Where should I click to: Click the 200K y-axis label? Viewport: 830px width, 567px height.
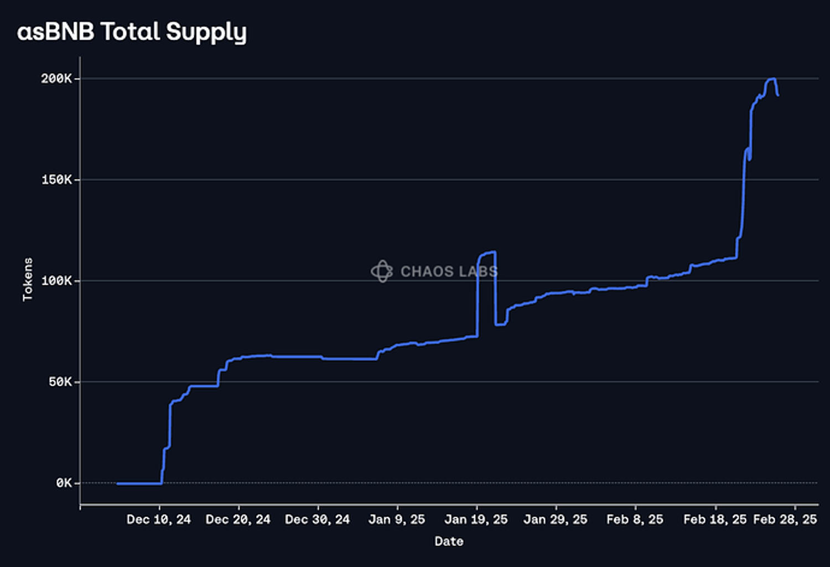[56, 78]
